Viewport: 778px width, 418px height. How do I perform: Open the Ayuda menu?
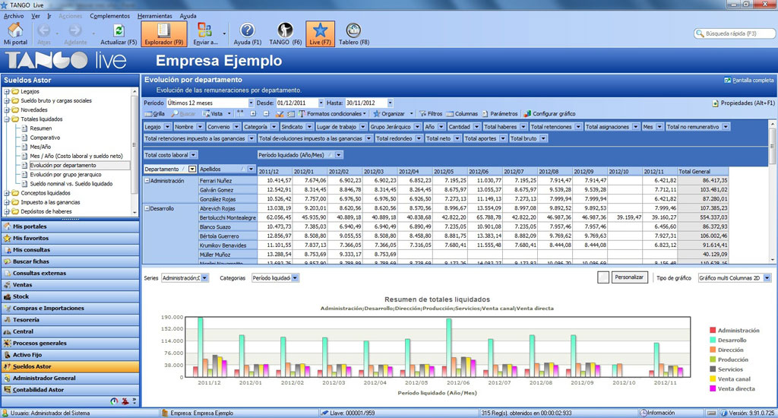(188, 16)
